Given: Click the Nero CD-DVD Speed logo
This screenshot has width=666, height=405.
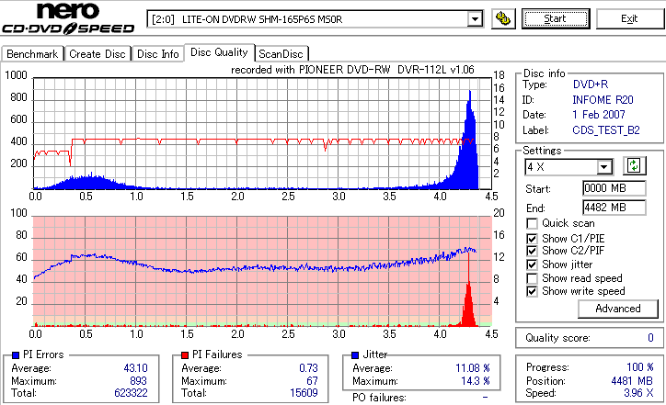Looking at the screenshot, I should [x=68, y=17].
